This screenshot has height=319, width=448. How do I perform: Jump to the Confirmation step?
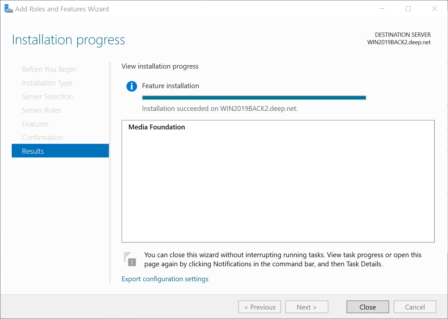43,138
